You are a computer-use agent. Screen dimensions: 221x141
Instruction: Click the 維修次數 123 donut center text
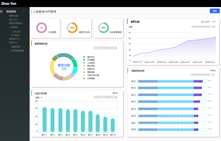(x=64, y=67)
